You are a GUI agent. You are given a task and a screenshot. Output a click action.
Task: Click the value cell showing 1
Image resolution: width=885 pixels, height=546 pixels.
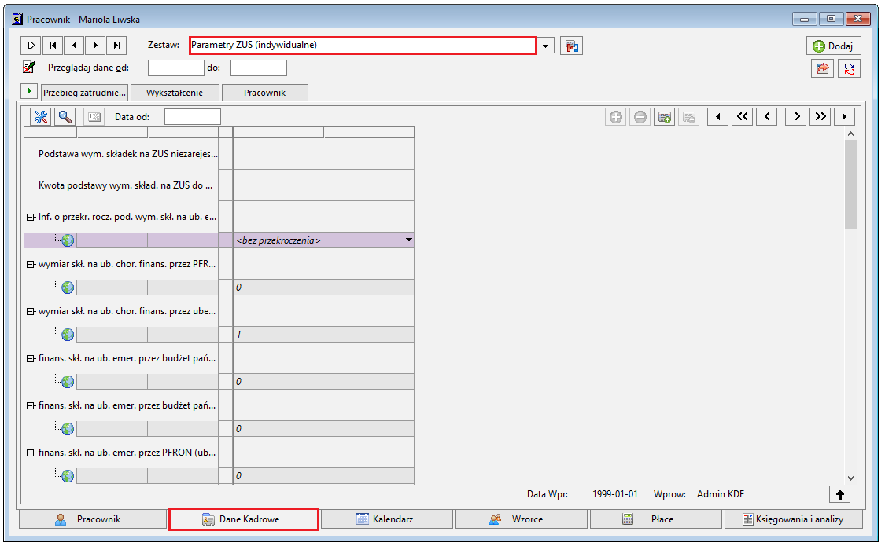[324, 335]
